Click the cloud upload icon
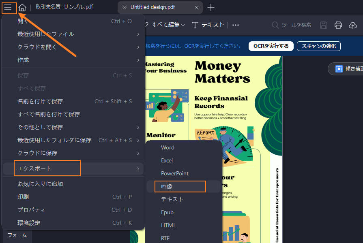363x243 pixels. point(353,25)
